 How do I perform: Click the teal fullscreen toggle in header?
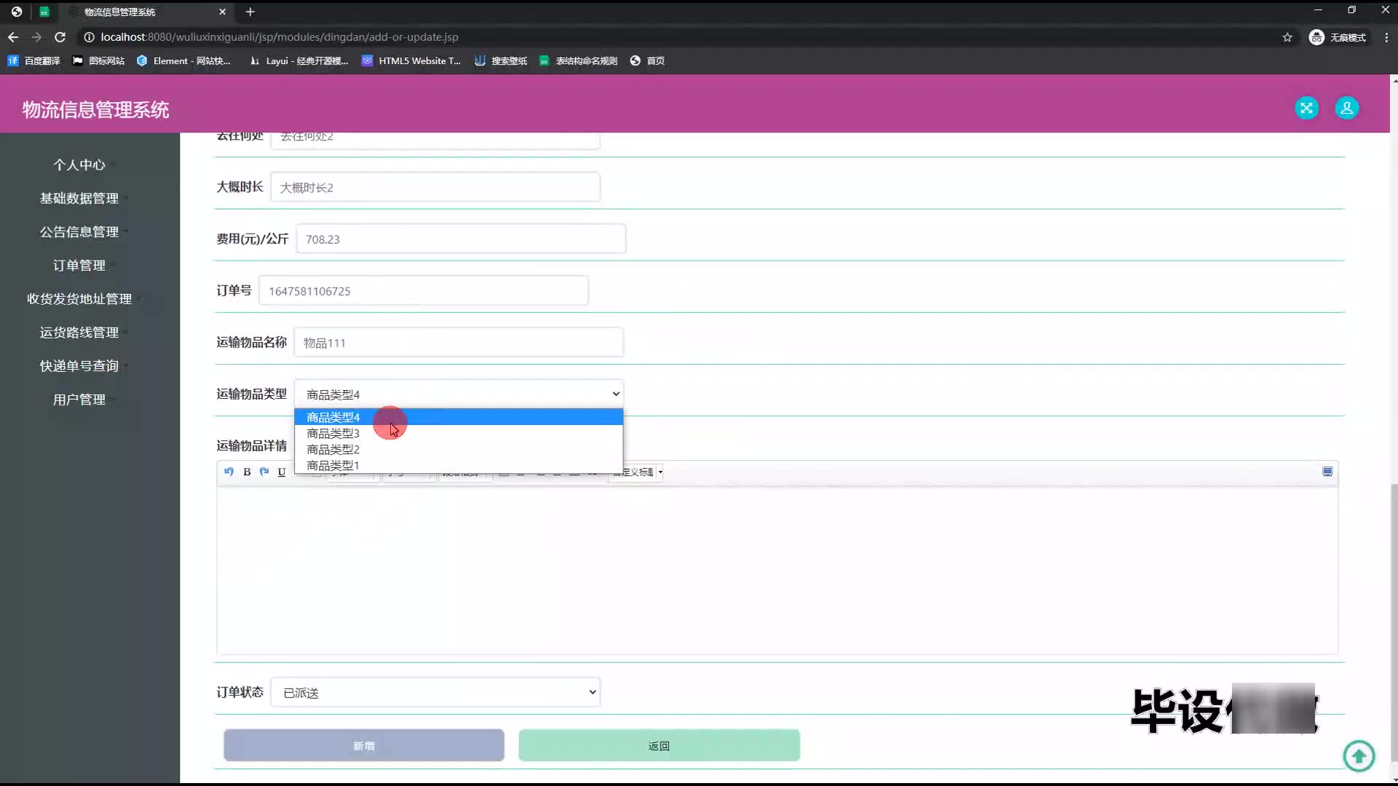pyautogui.click(x=1306, y=108)
